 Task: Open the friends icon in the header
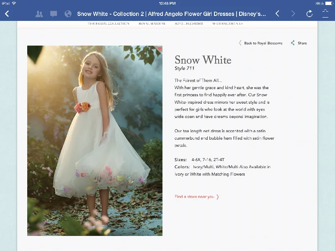click(x=39, y=14)
